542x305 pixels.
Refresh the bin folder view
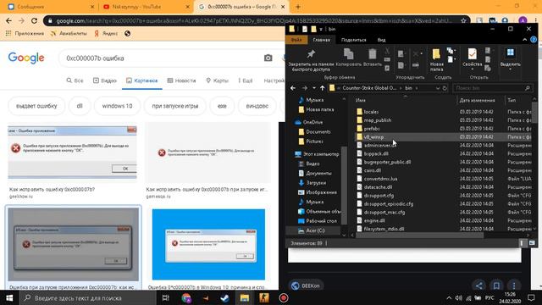pos(445,88)
